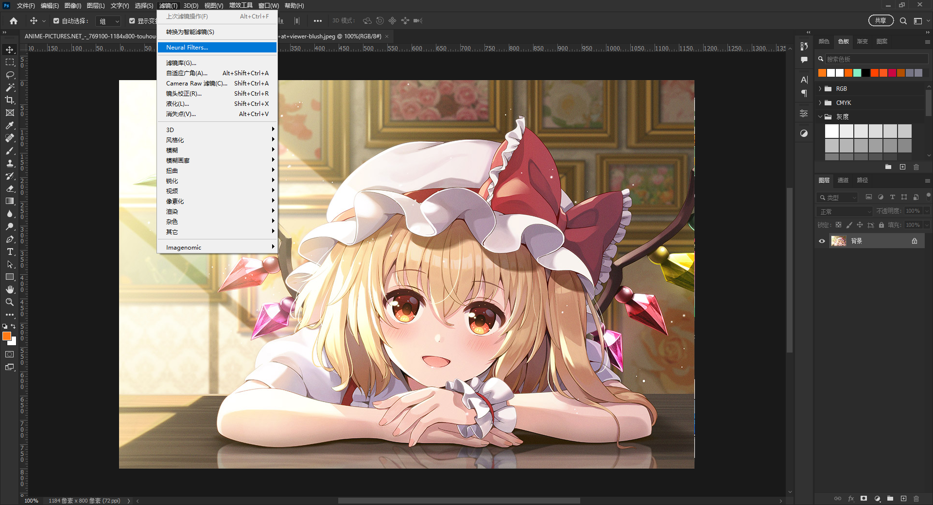Select the Eraser tool
Image resolution: width=933 pixels, height=505 pixels.
10,188
